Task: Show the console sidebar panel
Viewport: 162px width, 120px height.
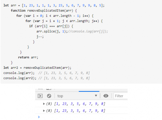Action: [40, 96]
